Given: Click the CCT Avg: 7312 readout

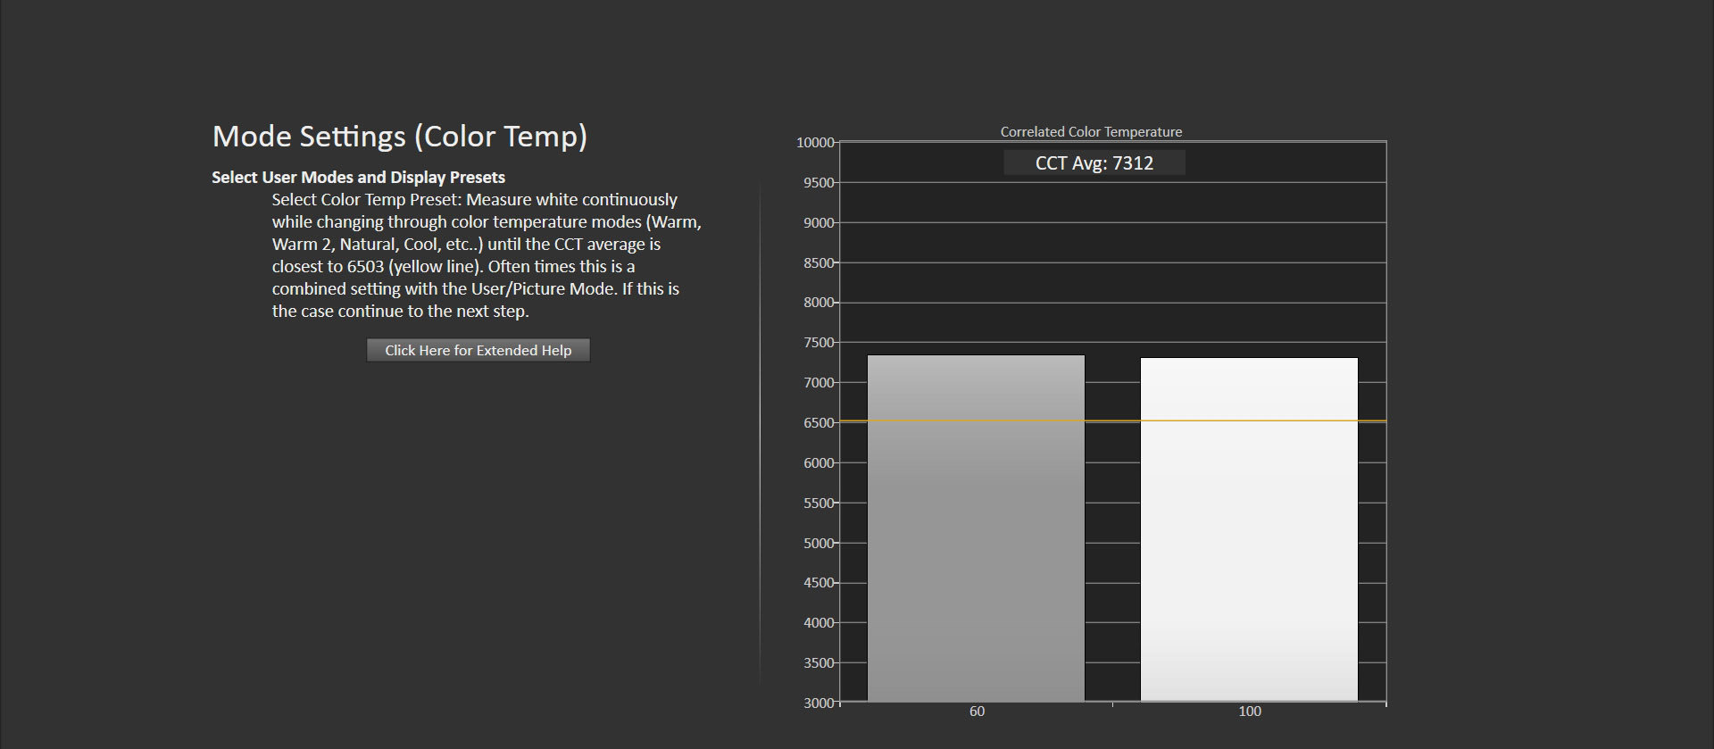Looking at the screenshot, I should click(x=1094, y=163).
